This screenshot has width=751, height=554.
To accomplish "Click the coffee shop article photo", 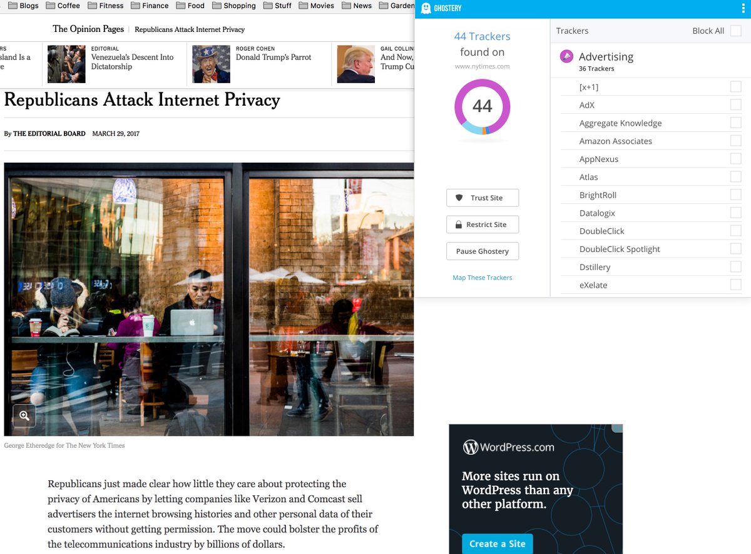I will 209,300.
